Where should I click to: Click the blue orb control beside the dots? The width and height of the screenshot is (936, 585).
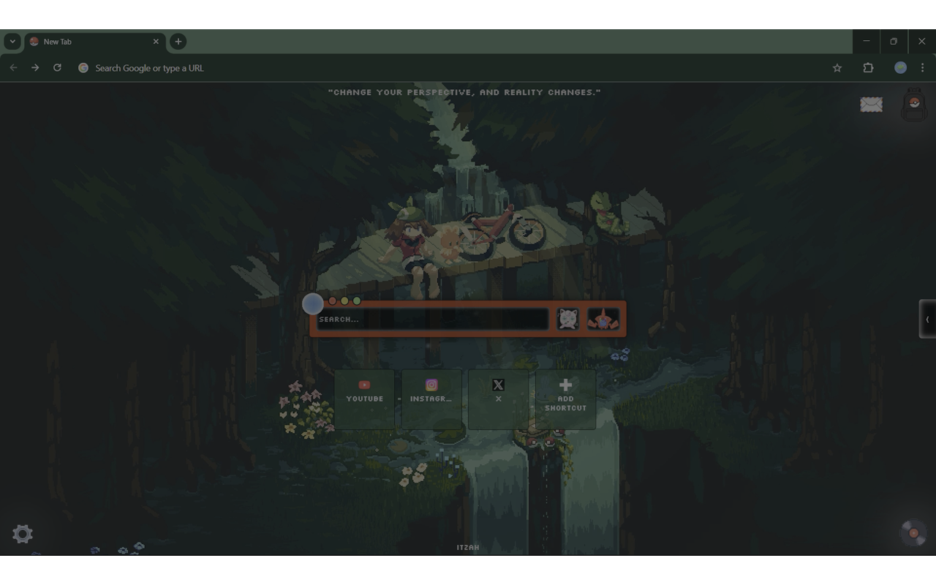point(313,303)
